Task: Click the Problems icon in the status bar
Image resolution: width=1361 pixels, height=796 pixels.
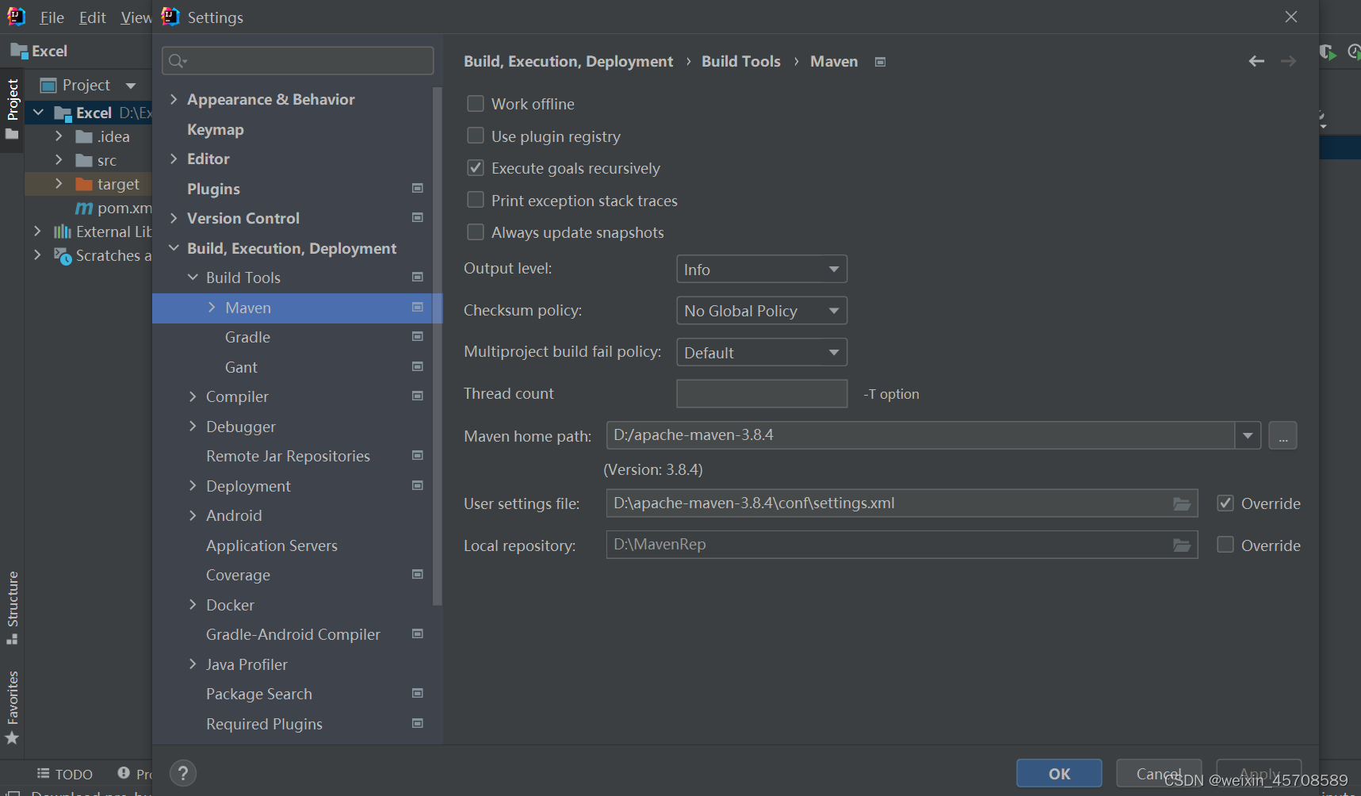Action: point(124,773)
